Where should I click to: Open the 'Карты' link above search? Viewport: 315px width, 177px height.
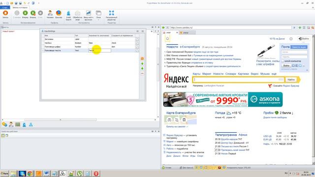[x=196, y=74]
